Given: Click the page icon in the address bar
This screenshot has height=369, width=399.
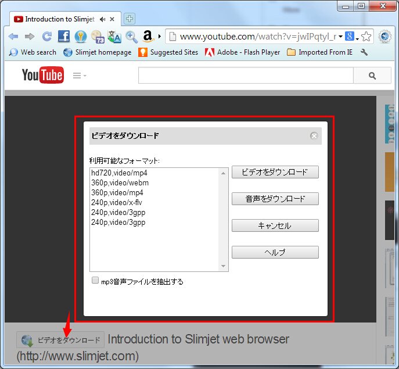Looking at the screenshot, I should pyautogui.click(x=172, y=37).
